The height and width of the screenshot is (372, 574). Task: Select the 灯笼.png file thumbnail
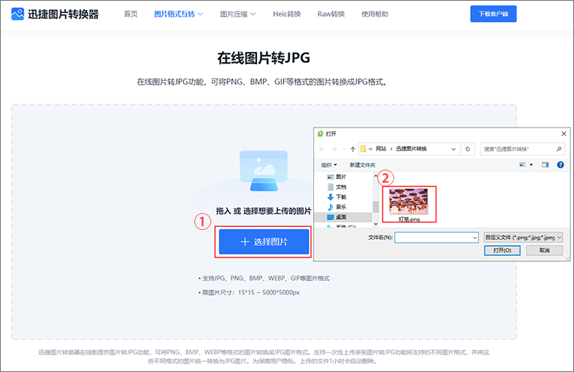[x=408, y=200]
